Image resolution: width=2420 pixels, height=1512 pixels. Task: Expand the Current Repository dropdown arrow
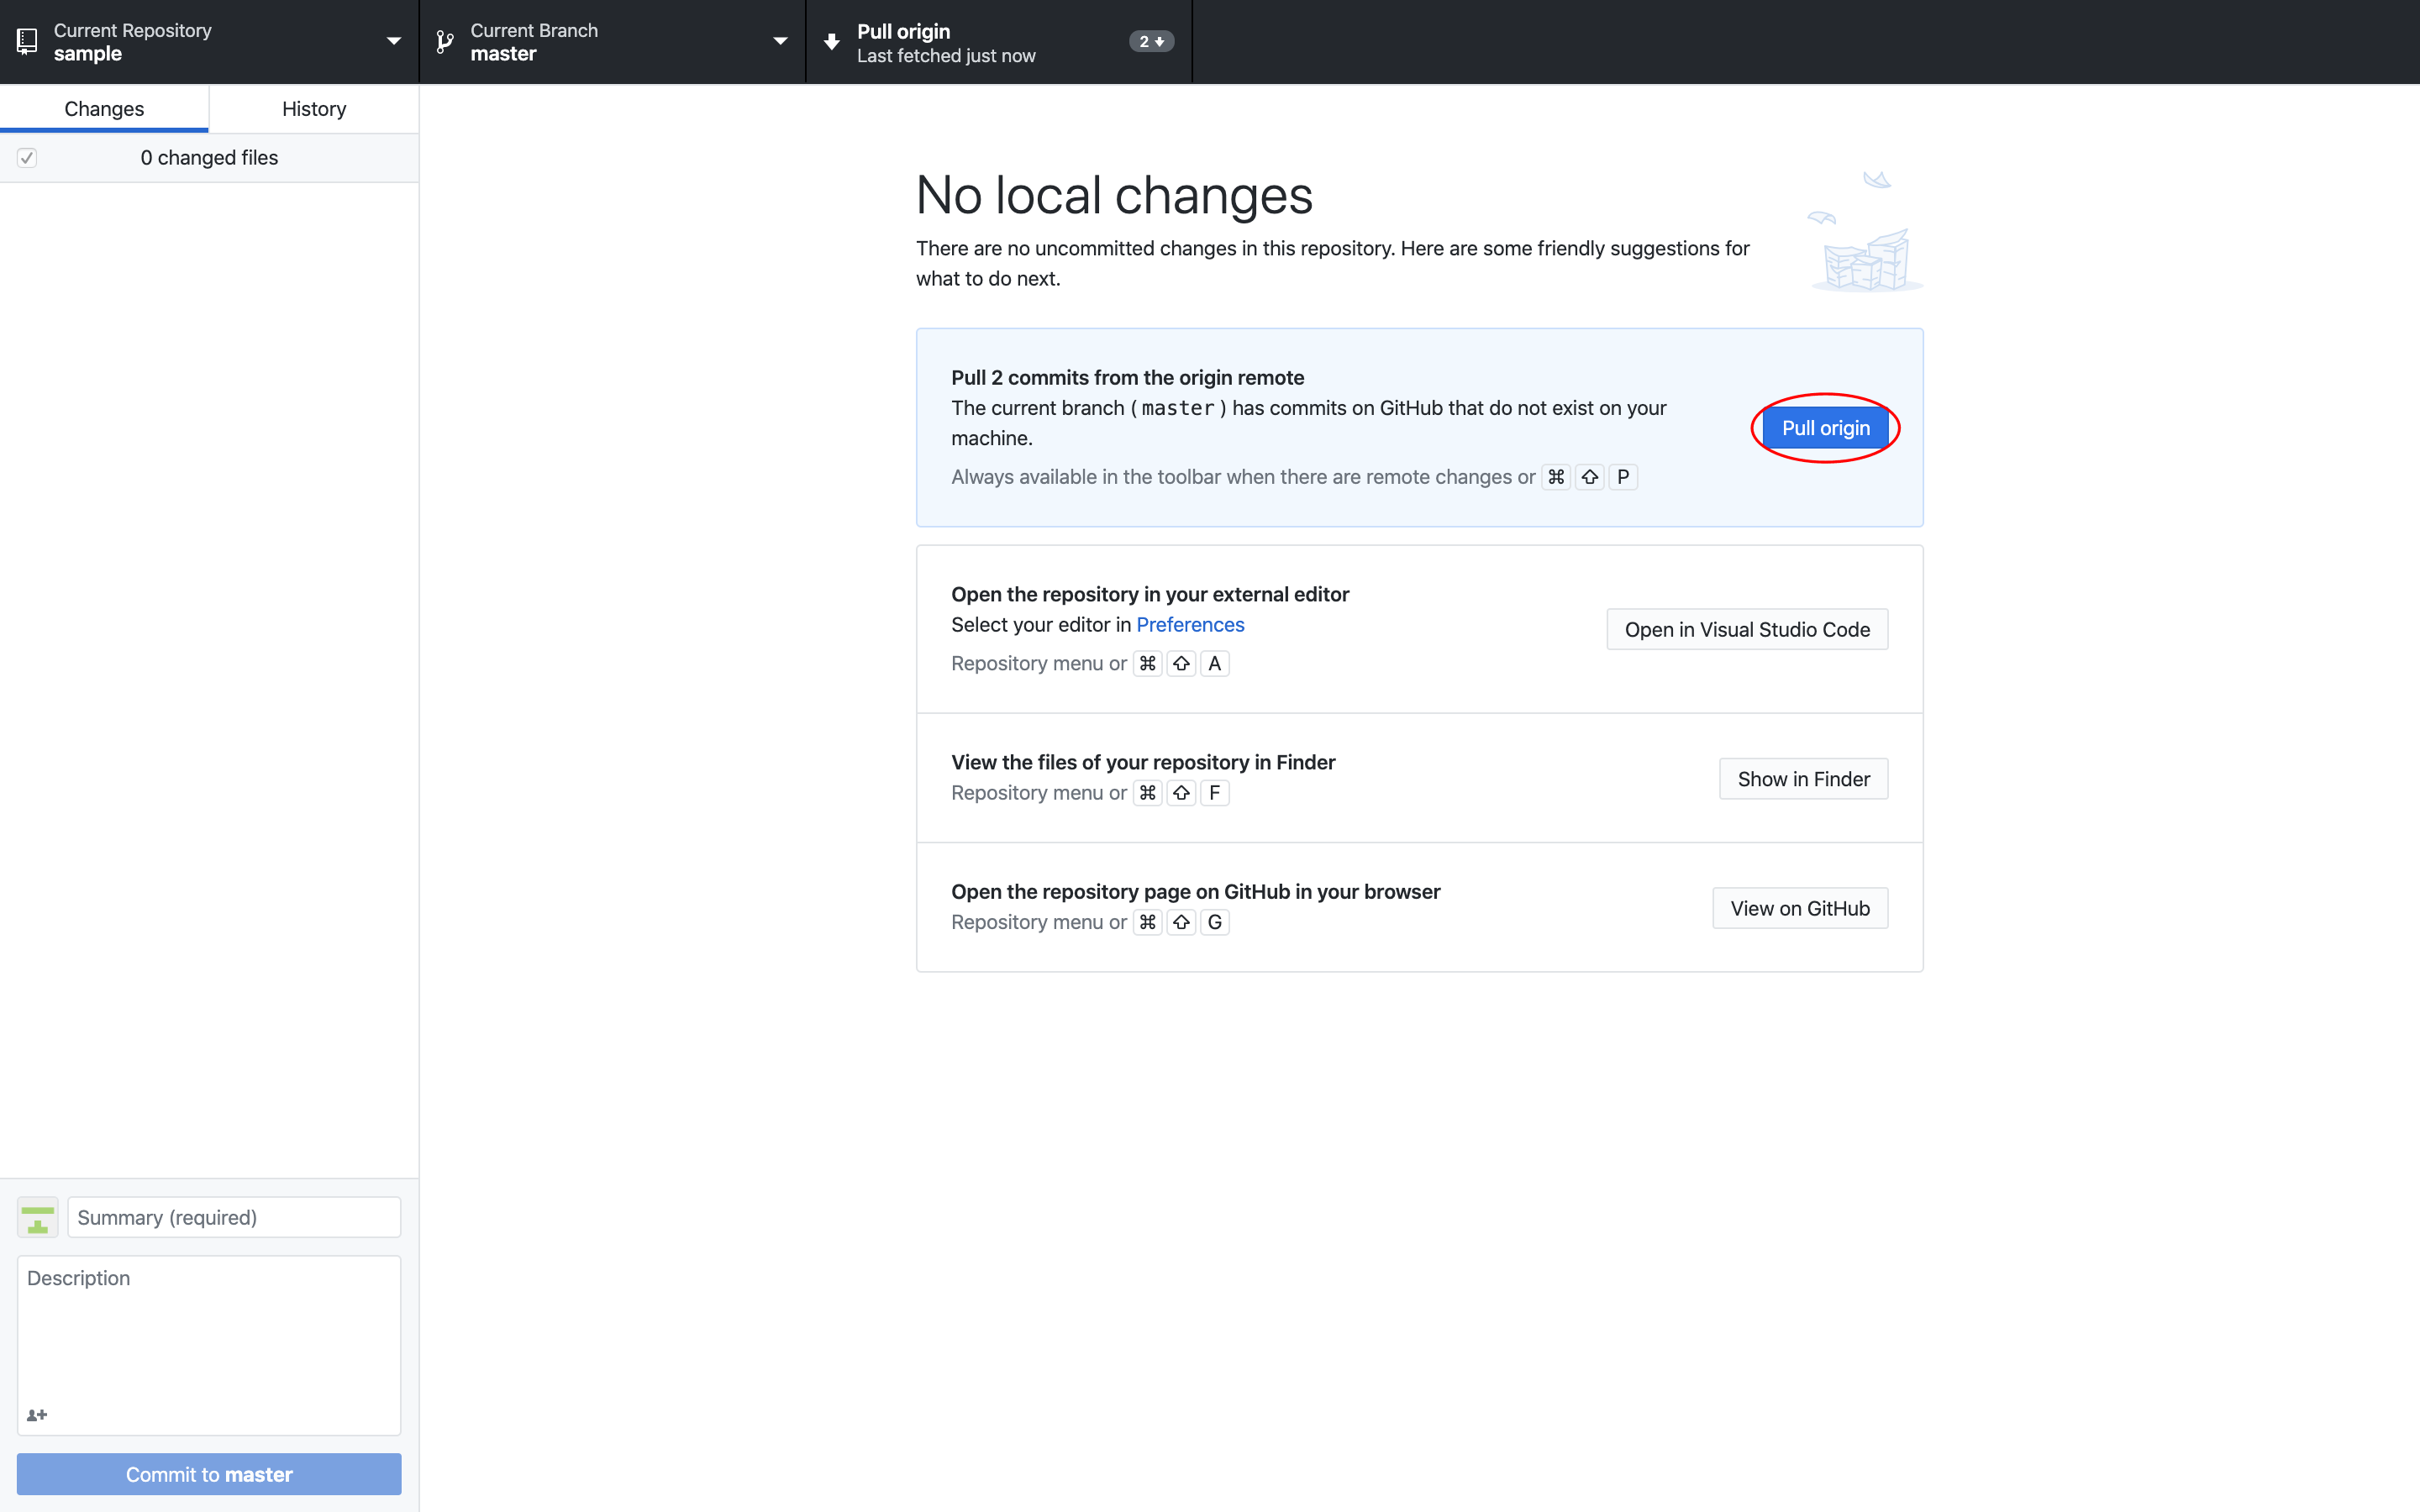[x=394, y=41]
